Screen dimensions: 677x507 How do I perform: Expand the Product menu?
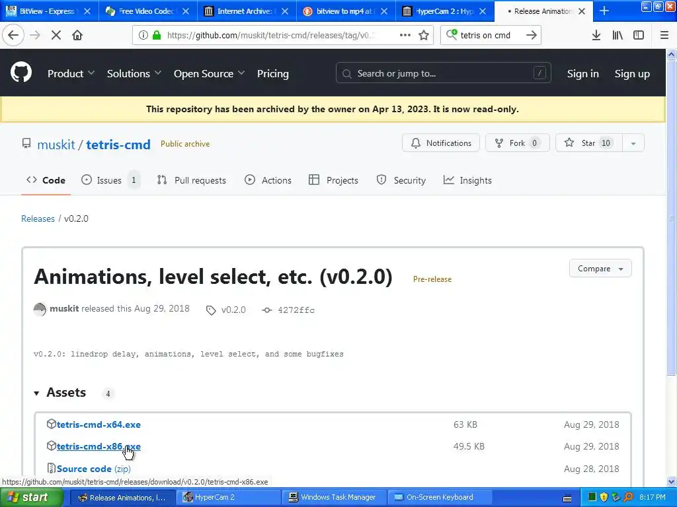(71, 74)
